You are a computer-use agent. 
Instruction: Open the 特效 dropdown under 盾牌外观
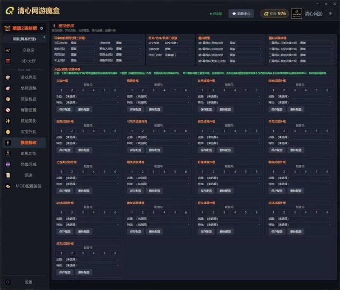pyautogui.click(x=163, y=103)
